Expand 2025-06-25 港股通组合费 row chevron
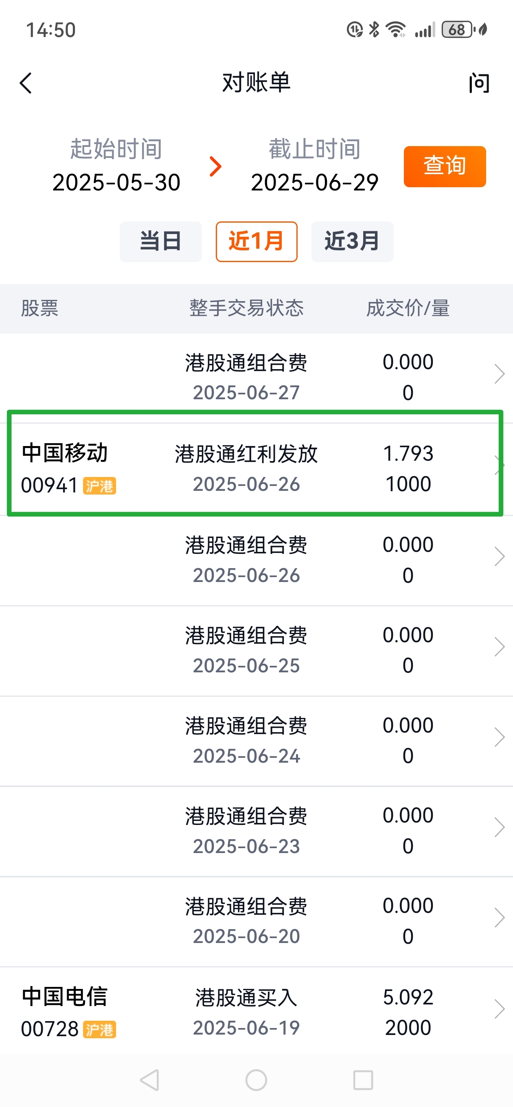This screenshot has width=513, height=1107. click(499, 647)
